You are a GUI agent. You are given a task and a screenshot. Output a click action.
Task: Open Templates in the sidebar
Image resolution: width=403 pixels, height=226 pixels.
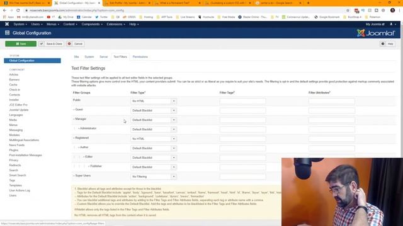[15, 185]
